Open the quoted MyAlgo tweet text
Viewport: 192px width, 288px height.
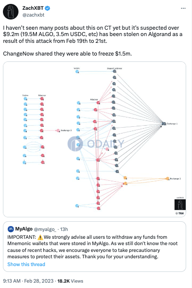click(92, 247)
